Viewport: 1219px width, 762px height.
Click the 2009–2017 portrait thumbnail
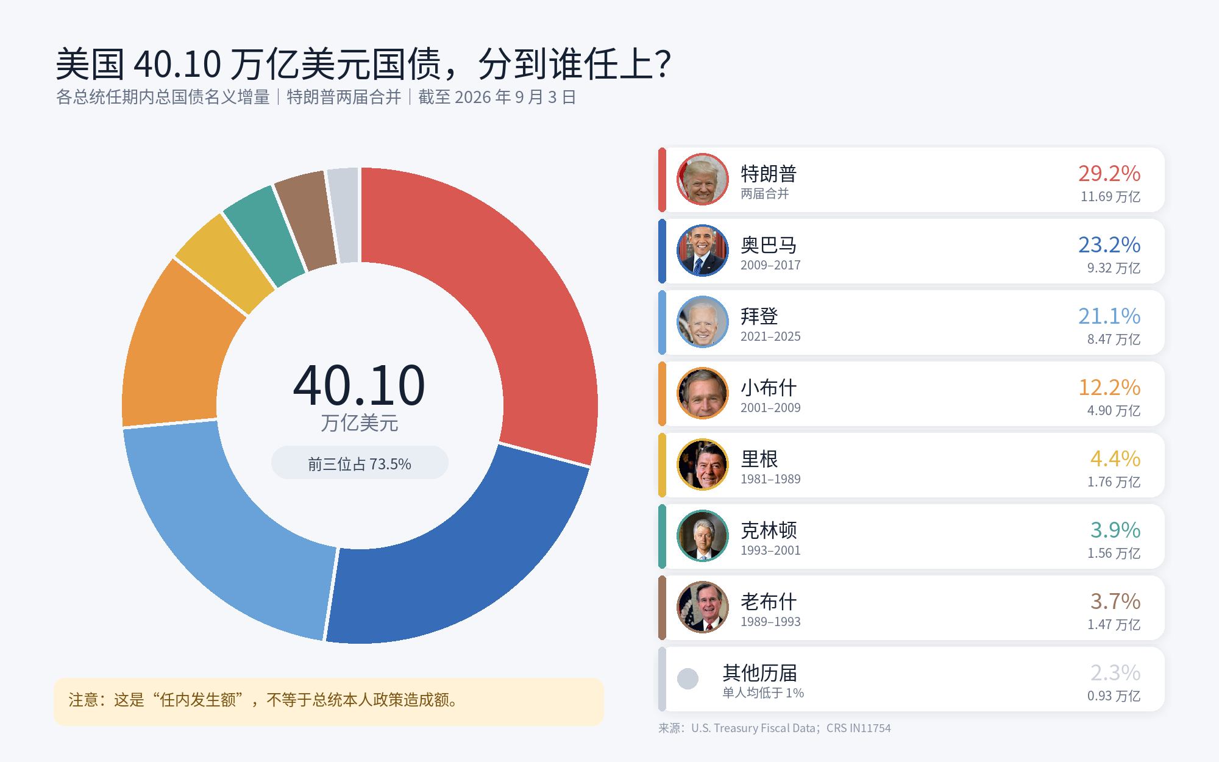703,251
